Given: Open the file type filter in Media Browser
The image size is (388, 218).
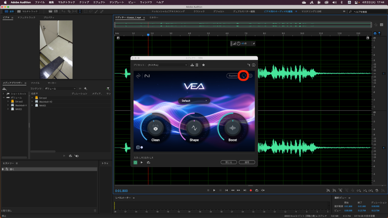Looking at the screenshot, I should click(108, 89).
